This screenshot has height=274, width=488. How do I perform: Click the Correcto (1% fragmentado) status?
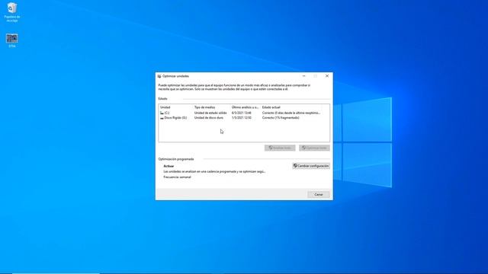(x=281, y=118)
